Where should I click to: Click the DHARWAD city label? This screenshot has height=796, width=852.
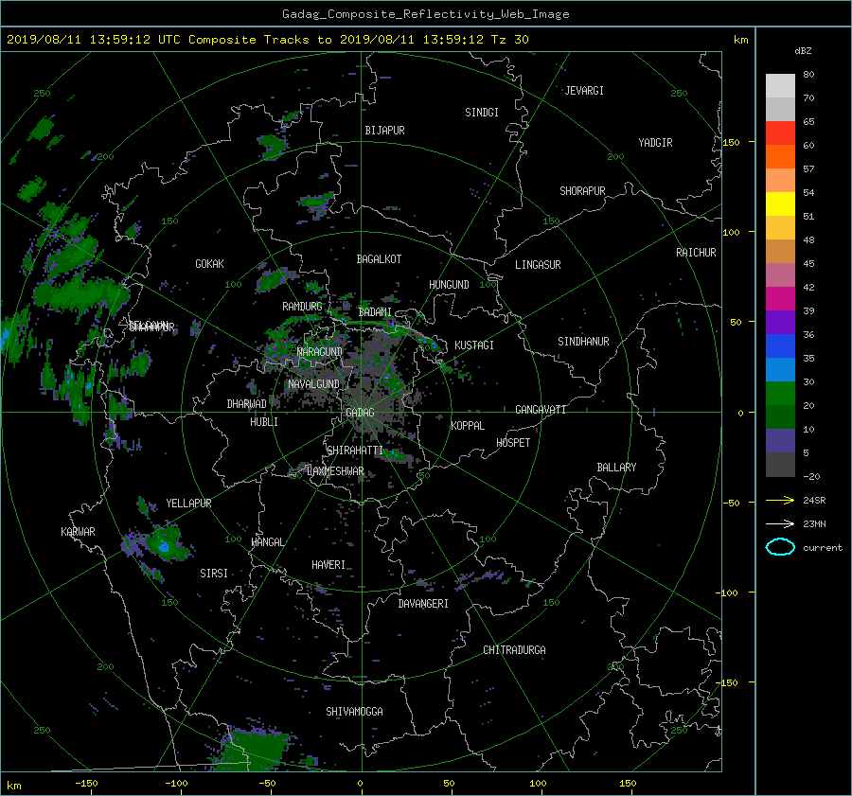pos(246,404)
